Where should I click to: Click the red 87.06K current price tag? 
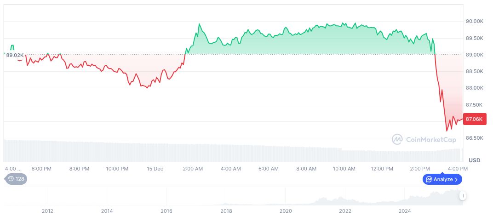474,119
